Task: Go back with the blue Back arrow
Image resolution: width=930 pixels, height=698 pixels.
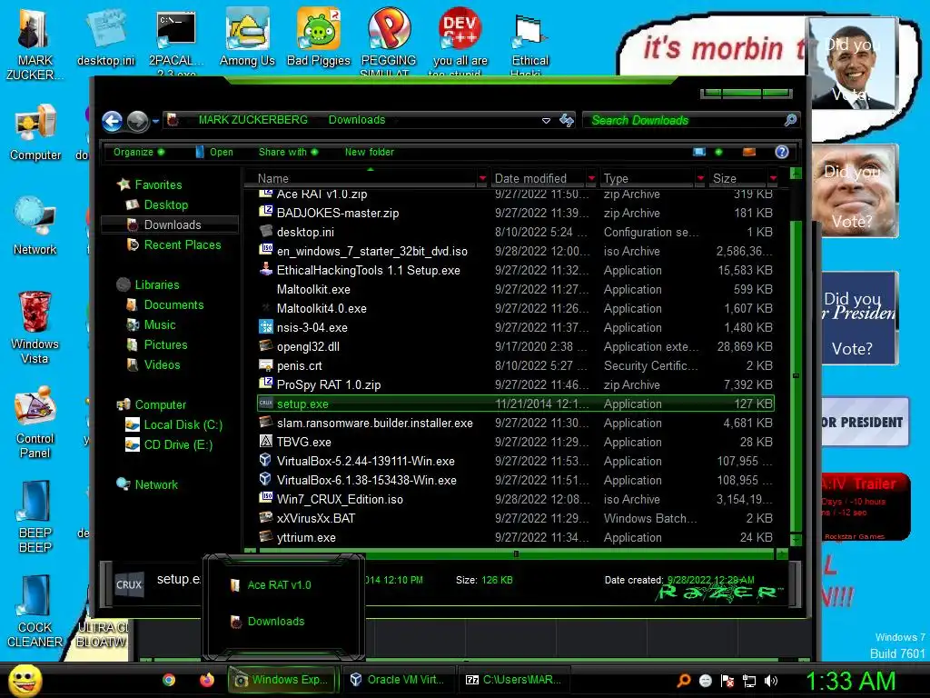Action: point(112,121)
